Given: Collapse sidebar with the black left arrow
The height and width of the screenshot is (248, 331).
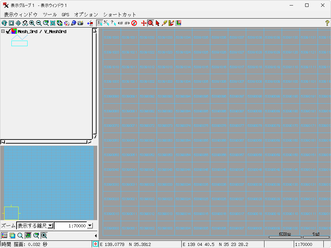Looking at the screenshot, I should (x=96, y=236).
